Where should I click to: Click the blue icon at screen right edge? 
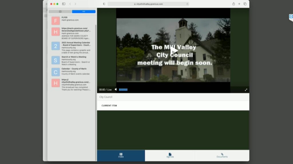(x=291, y=17)
